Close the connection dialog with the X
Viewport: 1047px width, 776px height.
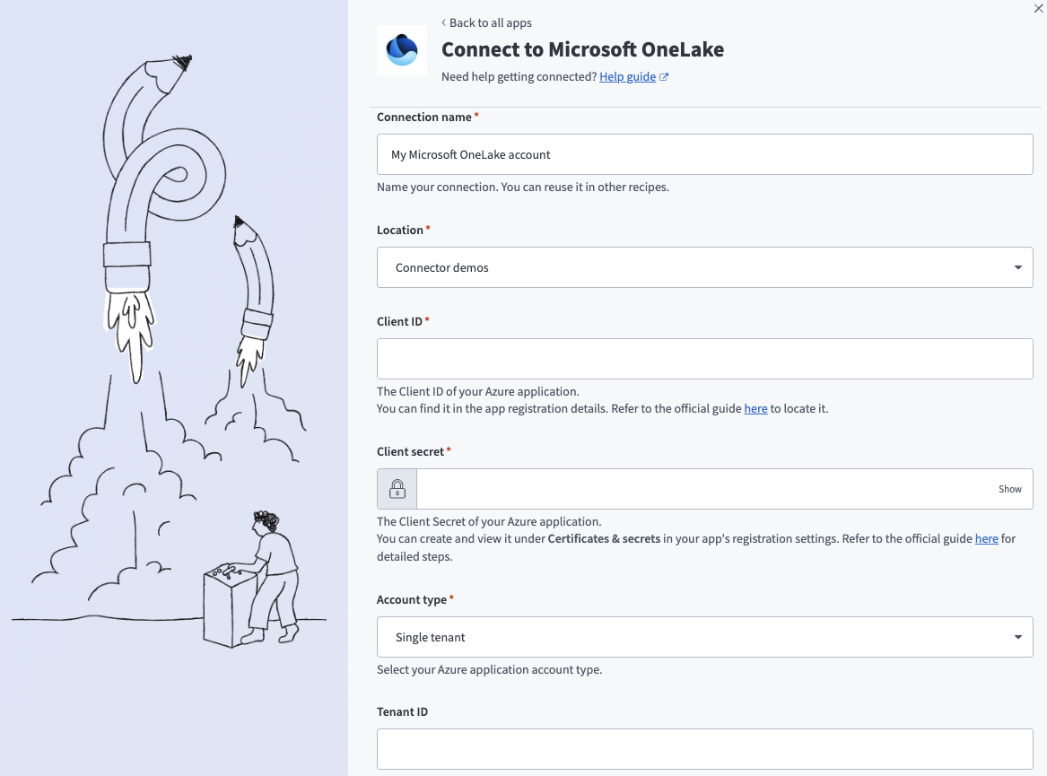pyautogui.click(x=1038, y=8)
